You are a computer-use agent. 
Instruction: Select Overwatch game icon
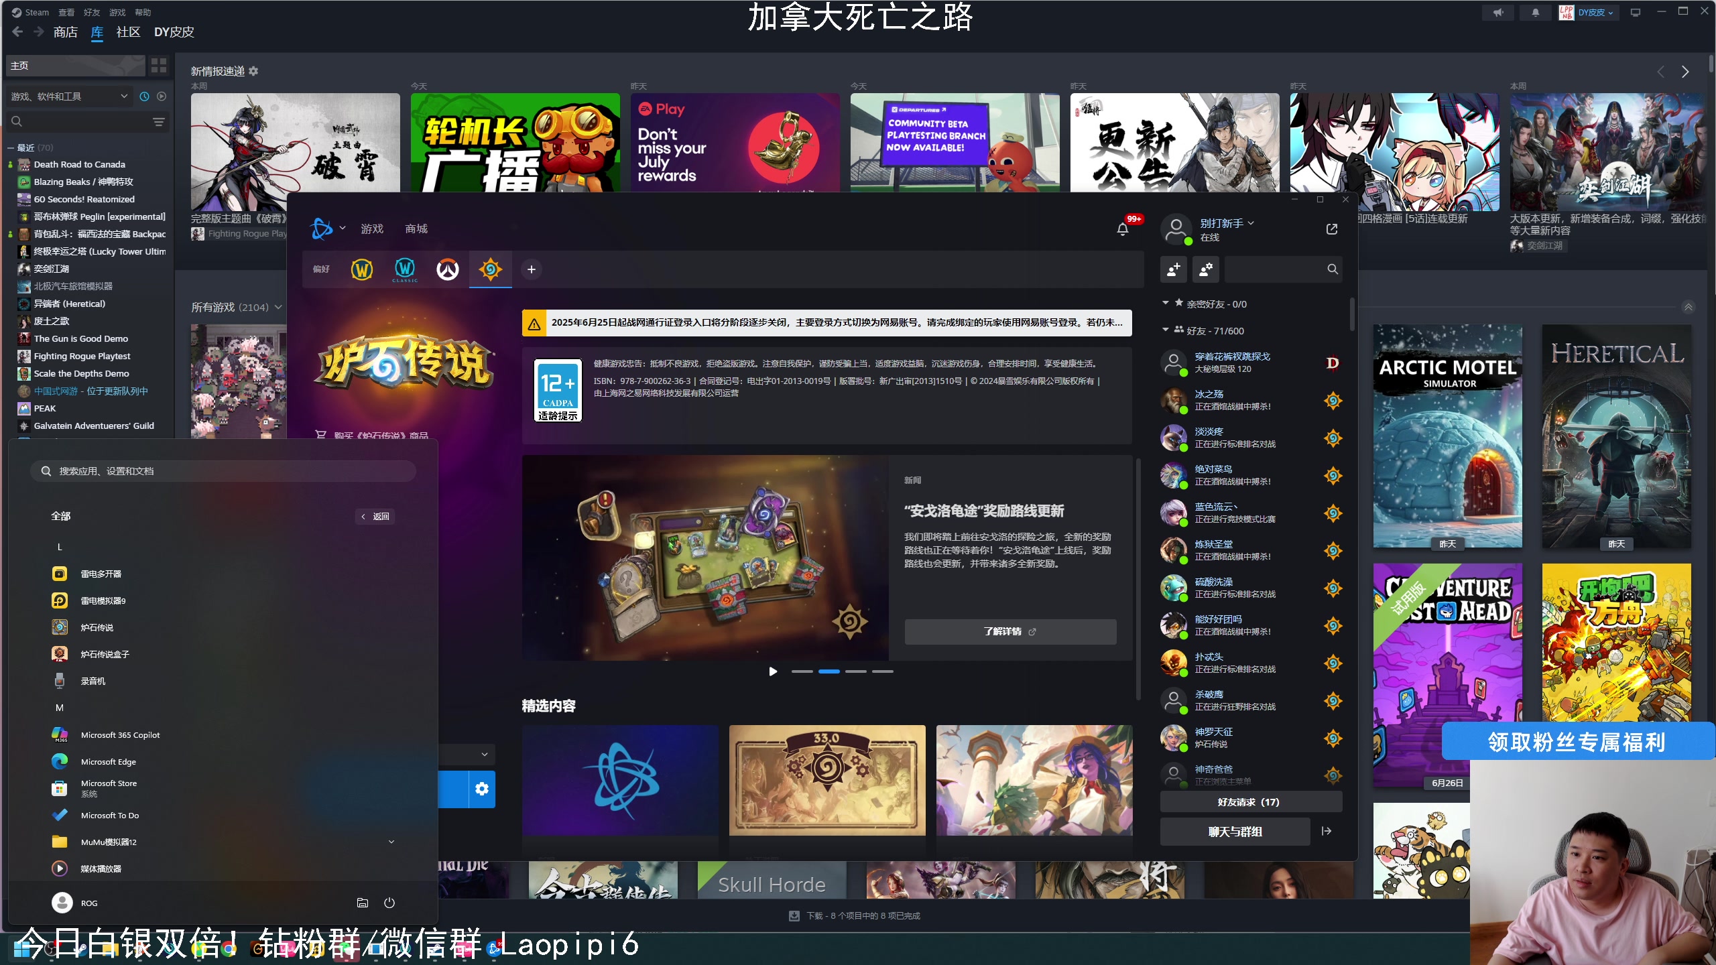pos(448,269)
